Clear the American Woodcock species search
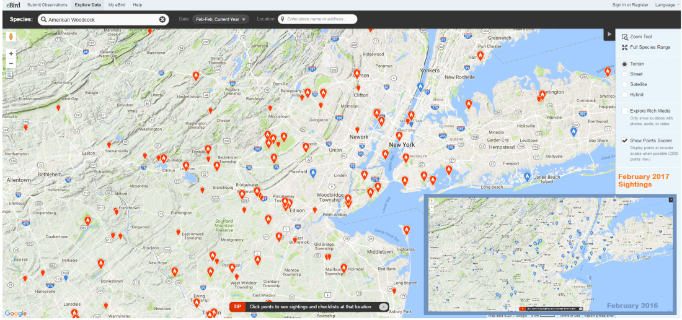682x320 pixels. pyautogui.click(x=162, y=19)
